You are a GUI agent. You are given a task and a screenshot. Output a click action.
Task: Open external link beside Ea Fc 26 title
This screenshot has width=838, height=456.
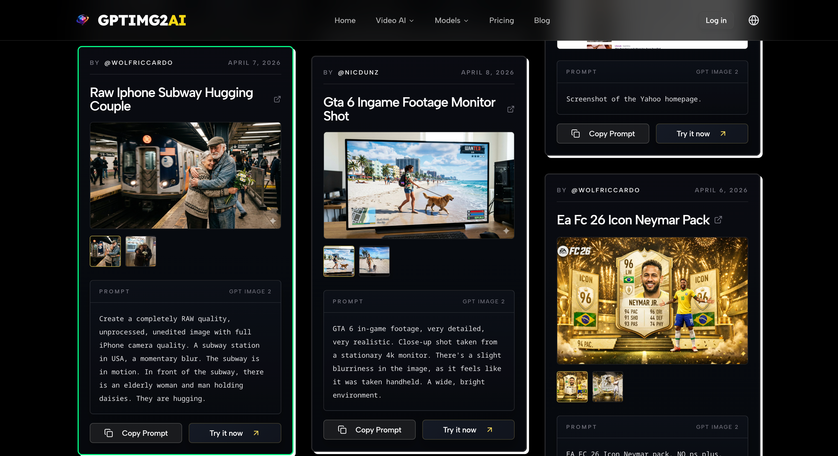(x=718, y=220)
